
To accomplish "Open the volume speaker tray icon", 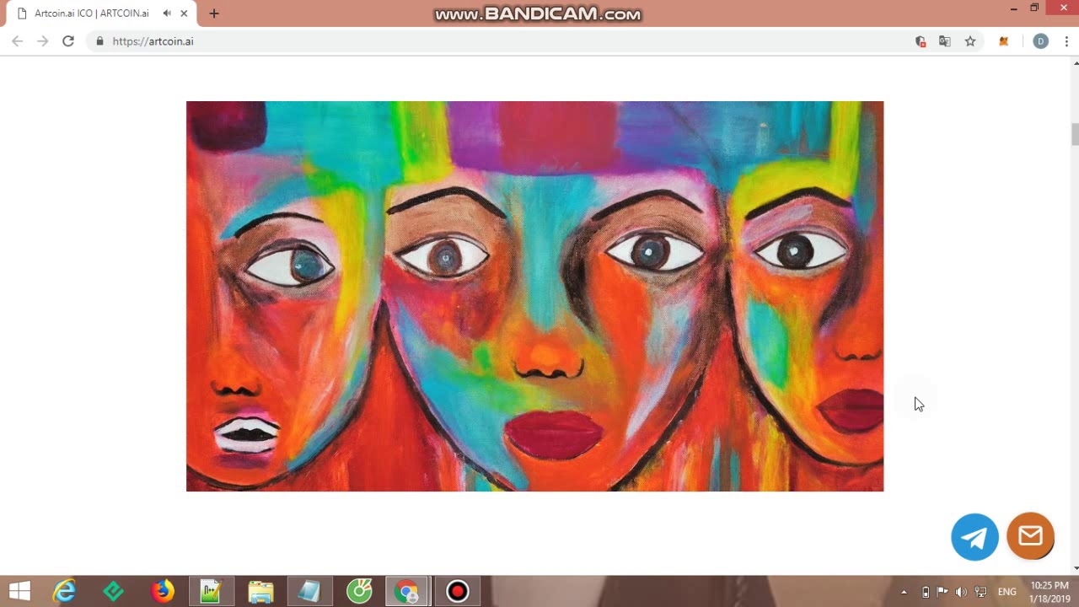I will pos(961,592).
